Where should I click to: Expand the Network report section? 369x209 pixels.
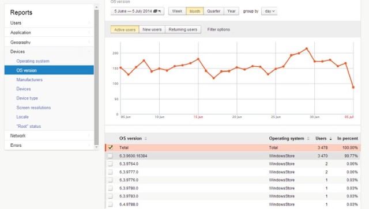click(x=49, y=136)
